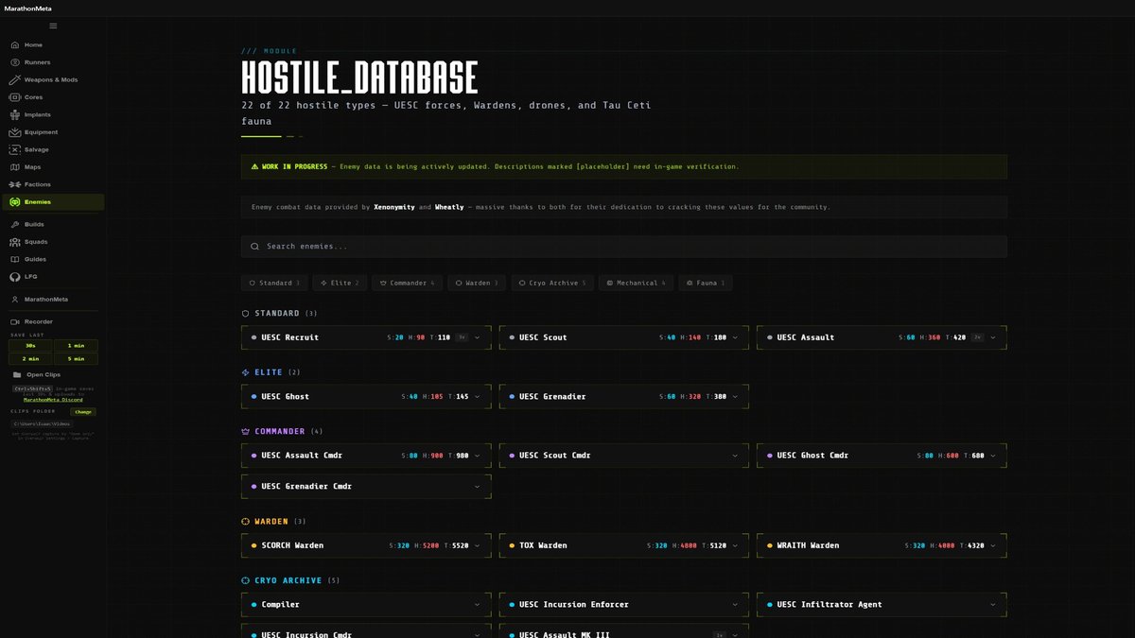This screenshot has width=1135, height=638.
Task: Follow the MarathonMeta Discord link
Action: (52, 401)
